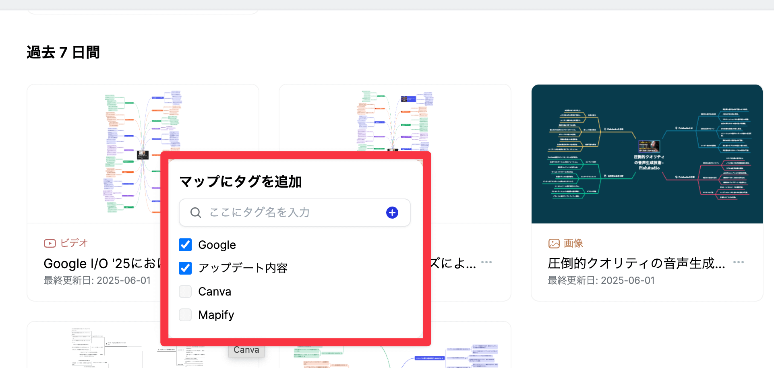The image size is (774, 368).
Task: Click the magnifier icon in tag search field
Action: click(x=196, y=213)
